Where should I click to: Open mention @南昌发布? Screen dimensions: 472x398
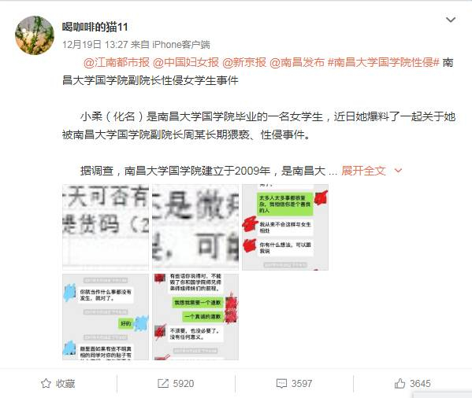[x=297, y=62]
